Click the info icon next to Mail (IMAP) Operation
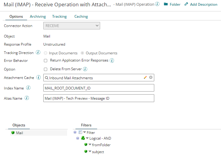 tap(157, 4)
